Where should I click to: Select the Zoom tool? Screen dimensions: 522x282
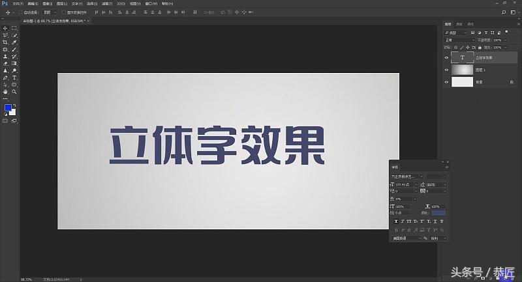pos(14,92)
